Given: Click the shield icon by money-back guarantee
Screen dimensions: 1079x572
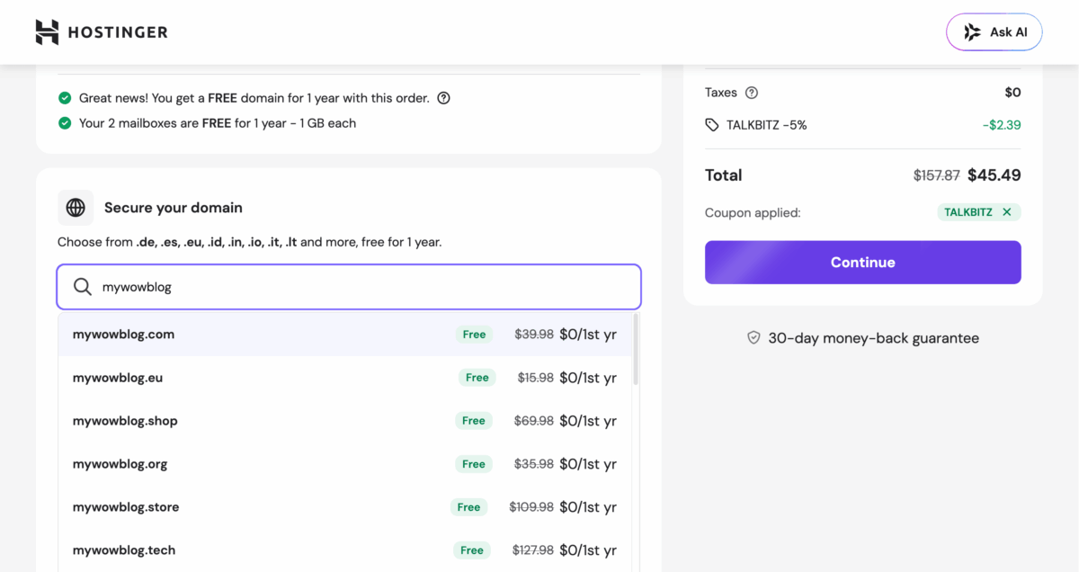Looking at the screenshot, I should coord(754,338).
